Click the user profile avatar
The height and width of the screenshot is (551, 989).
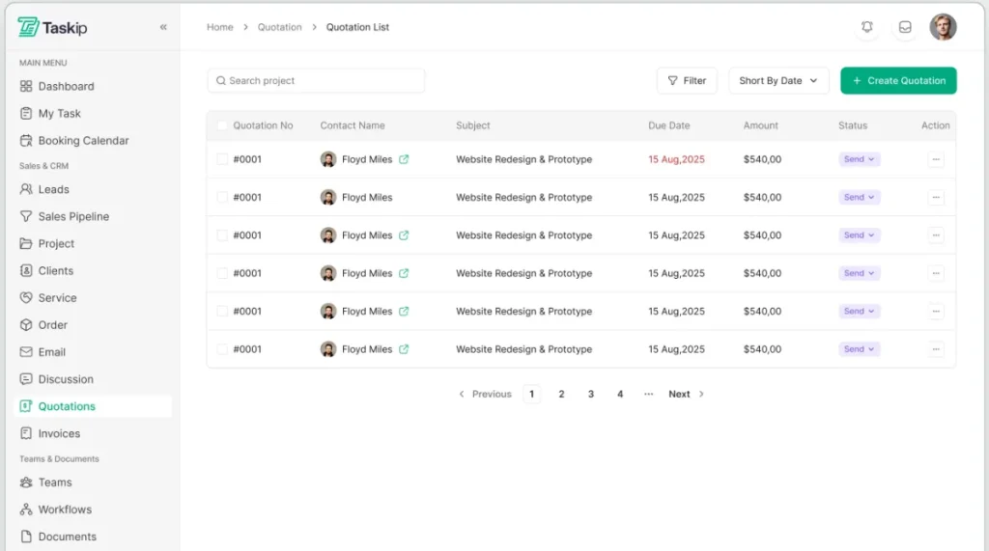tap(943, 27)
